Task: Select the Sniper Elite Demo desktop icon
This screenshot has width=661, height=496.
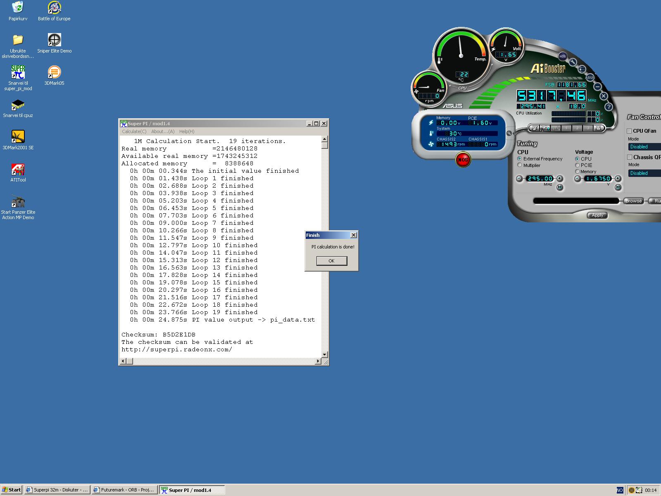Action: coord(54,43)
